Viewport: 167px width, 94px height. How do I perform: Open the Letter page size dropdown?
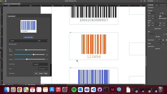(x=152, y=13)
